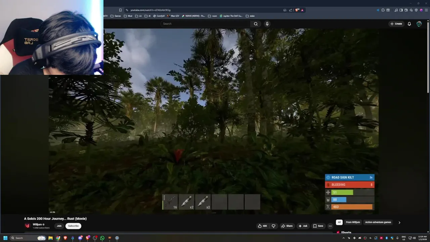Click the share icon in address bar
Viewport: 430px width, 242px height.
[x=291, y=10]
